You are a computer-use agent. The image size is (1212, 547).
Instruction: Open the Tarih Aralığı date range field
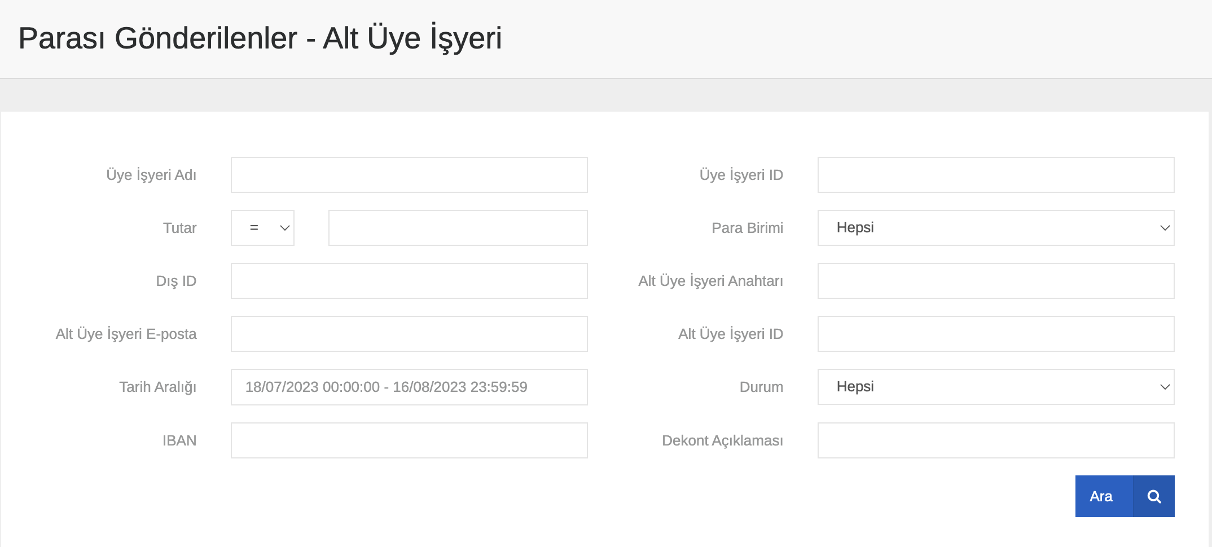tap(409, 387)
